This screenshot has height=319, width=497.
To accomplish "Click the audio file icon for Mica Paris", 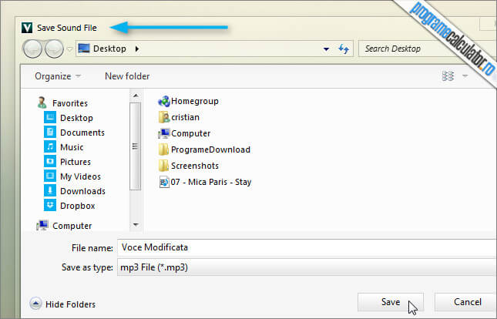I will tap(164, 182).
